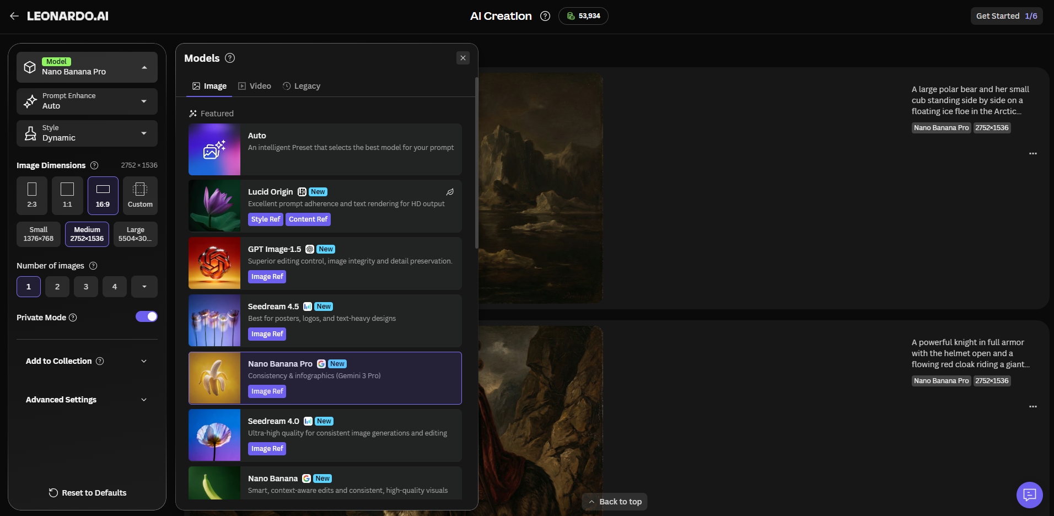The height and width of the screenshot is (516, 1054).
Task: Click the Private Mode info icon
Action: [73, 318]
